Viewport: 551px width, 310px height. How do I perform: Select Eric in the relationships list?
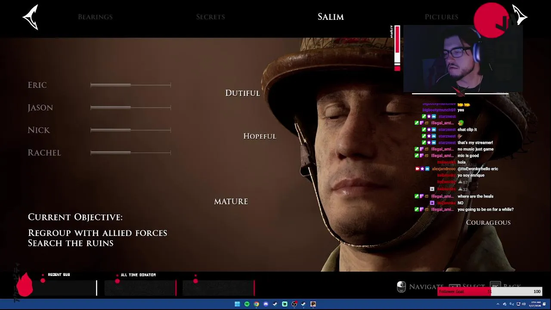click(37, 85)
